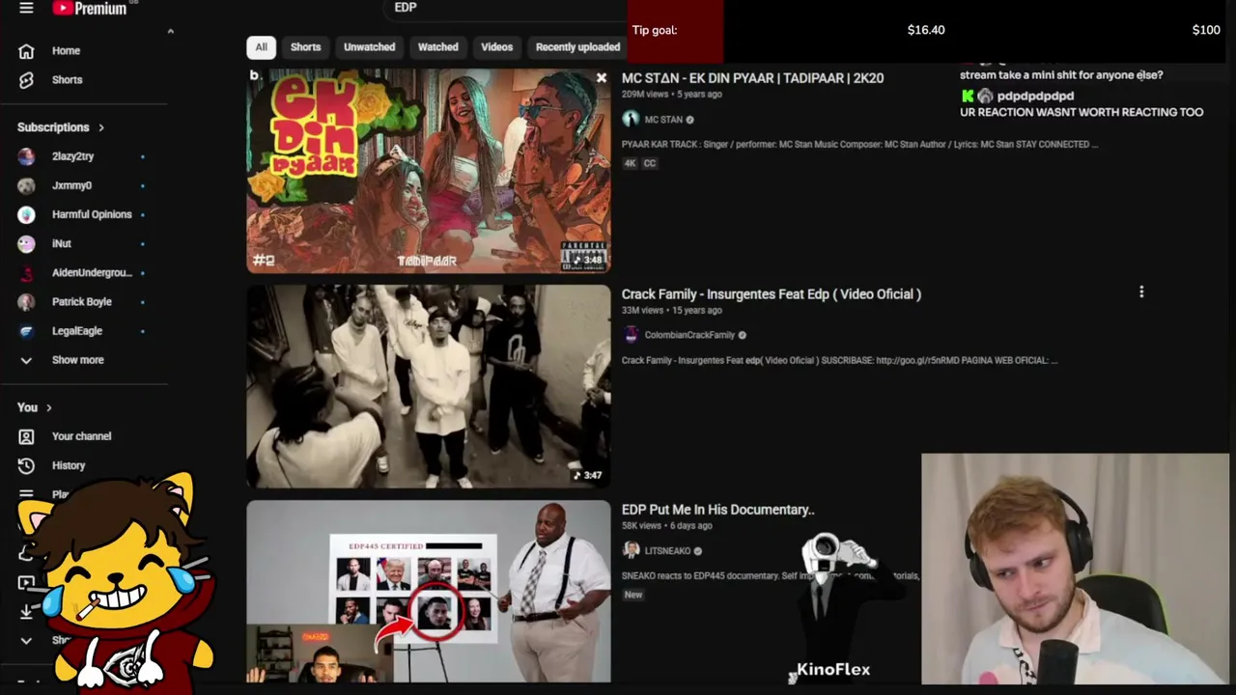Click the CC badge under MC STAN video
The height and width of the screenshot is (695, 1236).
(650, 163)
